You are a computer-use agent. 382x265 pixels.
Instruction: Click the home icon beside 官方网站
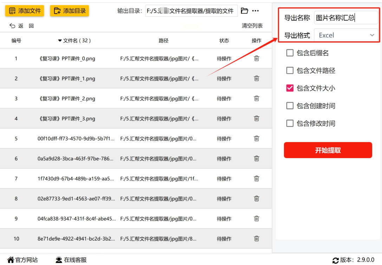tap(11, 260)
